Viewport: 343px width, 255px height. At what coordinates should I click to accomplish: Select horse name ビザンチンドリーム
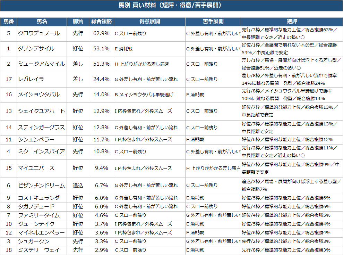click(42, 185)
